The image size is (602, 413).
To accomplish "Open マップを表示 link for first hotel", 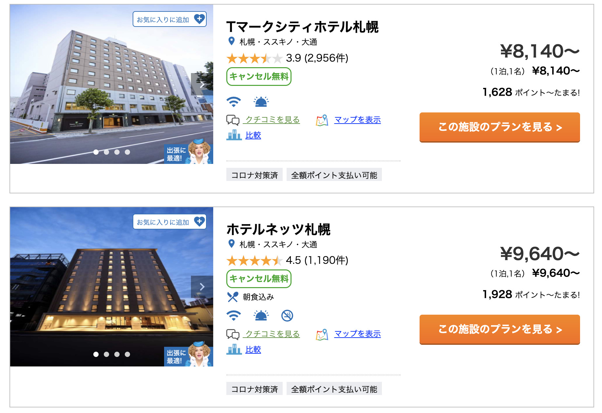I will coord(357,120).
